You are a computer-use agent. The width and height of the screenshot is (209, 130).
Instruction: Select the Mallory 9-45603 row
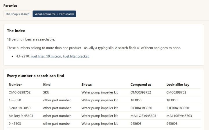pyautogui.click(x=104, y=116)
